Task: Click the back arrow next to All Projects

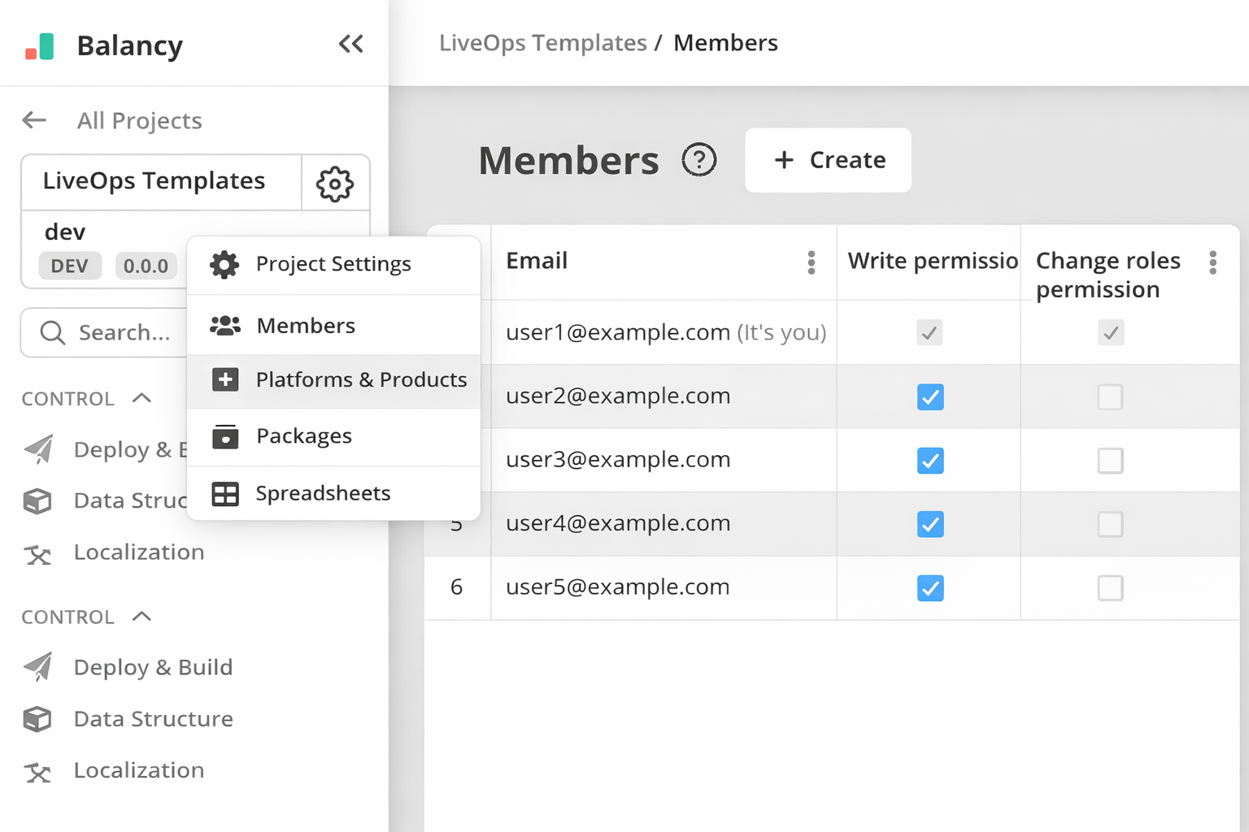Action: tap(33, 120)
